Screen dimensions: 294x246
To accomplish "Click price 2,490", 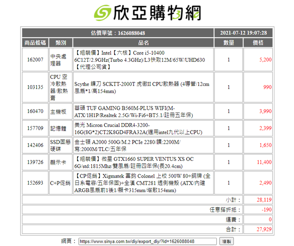I will click(265, 183).
